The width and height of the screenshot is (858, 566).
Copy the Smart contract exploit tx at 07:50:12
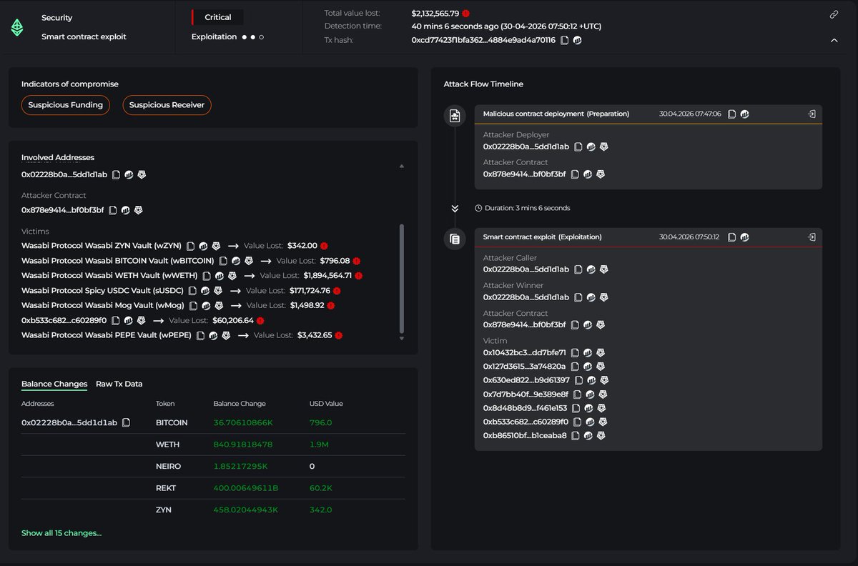pos(732,237)
